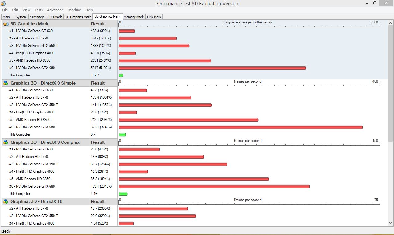Screen dimensions: 394x235
Task: Click the scroll down arrow of vertical scrollbar
Action: pos(391,223)
